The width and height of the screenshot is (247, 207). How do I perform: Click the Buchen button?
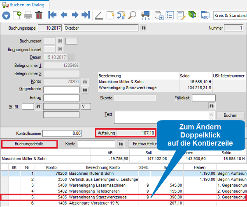(231, 115)
